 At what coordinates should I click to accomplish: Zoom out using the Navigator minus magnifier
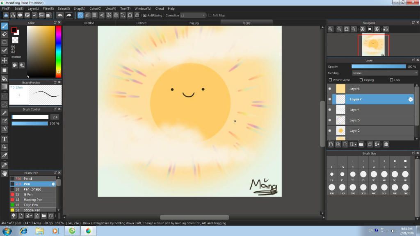354,29
